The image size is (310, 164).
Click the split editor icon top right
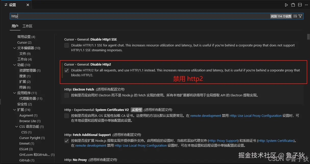click(x=300, y=5)
